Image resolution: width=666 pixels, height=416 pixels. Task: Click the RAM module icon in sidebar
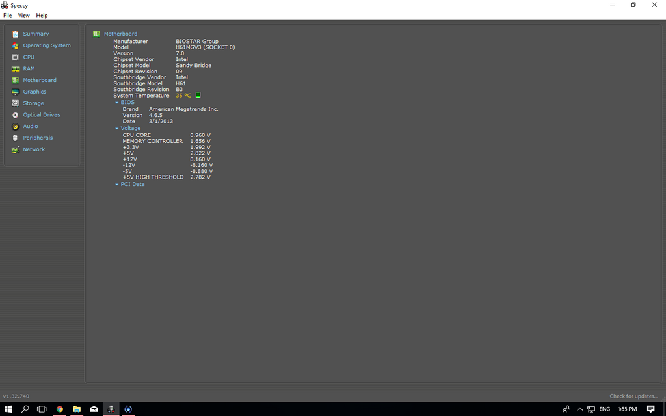16,68
